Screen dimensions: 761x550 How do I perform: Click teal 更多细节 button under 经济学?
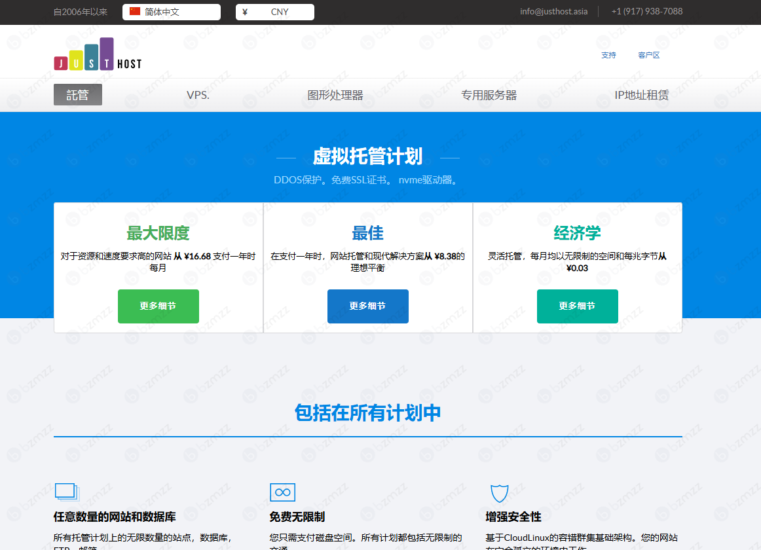click(x=578, y=306)
